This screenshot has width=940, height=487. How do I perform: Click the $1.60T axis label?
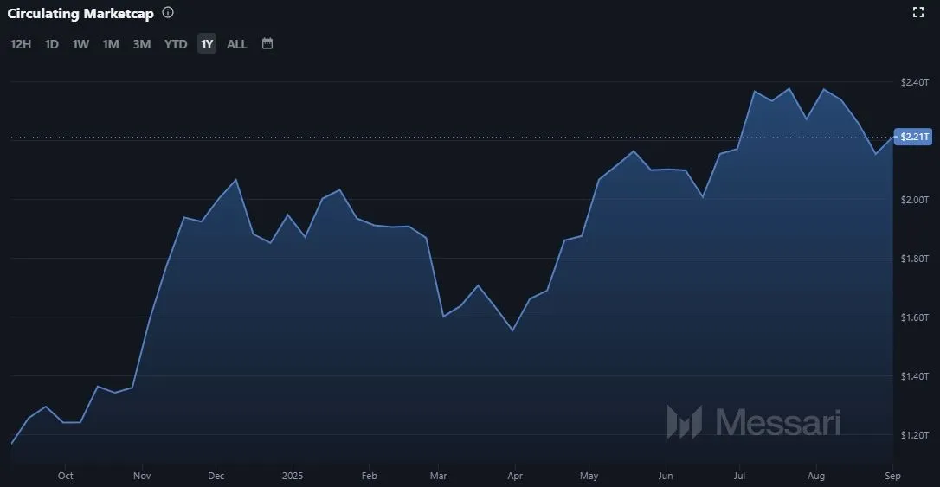tap(915, 317)
